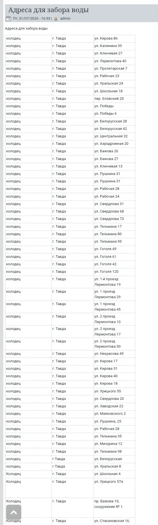Viewport: 158px width, 525px height.
Task: Click the scroll-to-top arrow button
Action: pos(14,512)
